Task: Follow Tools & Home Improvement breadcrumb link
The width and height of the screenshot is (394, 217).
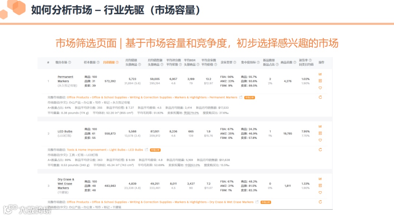Action: pos(87,150)
